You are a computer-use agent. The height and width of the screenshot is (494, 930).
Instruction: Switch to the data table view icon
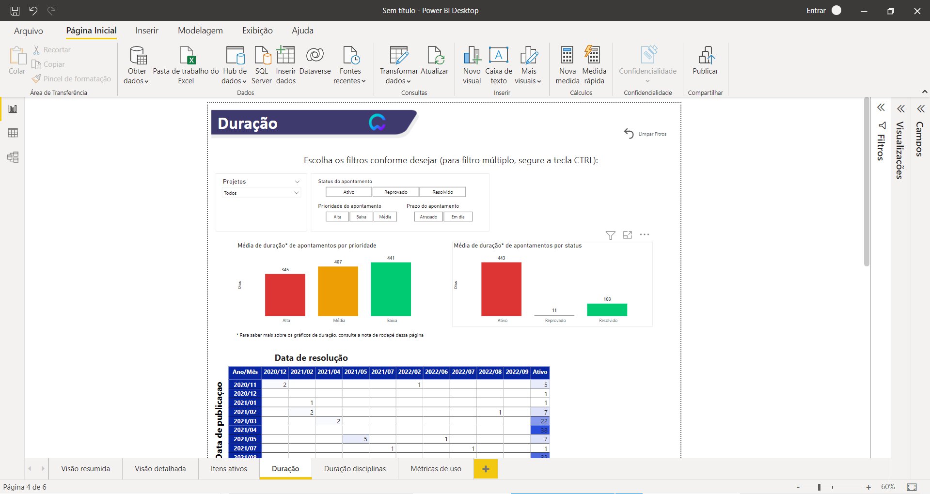pos(13,133)
